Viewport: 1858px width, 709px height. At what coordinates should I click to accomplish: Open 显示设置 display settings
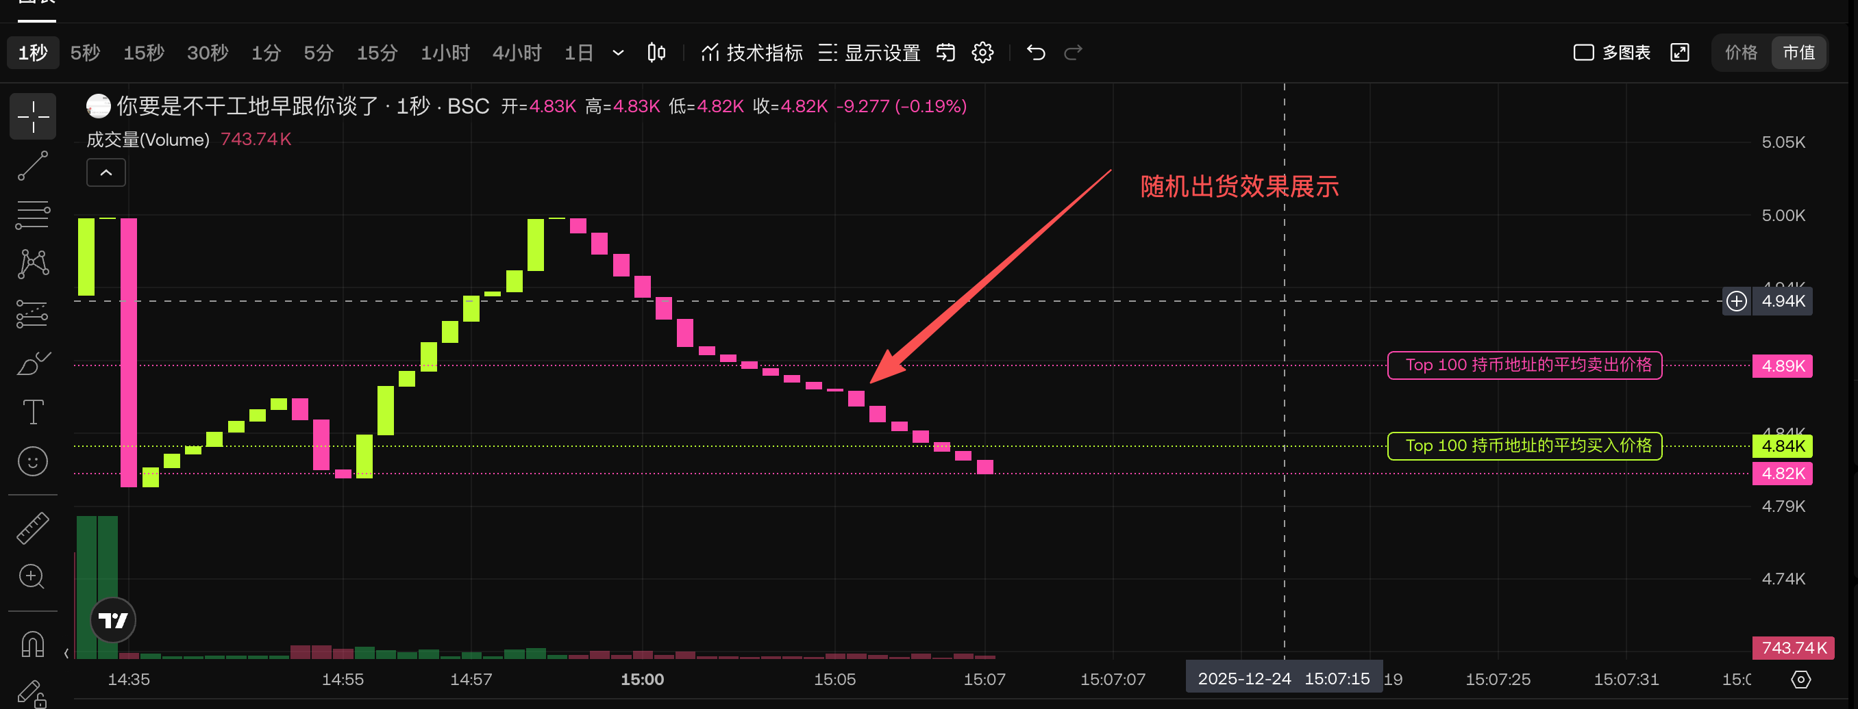click(x=869, y=53)
